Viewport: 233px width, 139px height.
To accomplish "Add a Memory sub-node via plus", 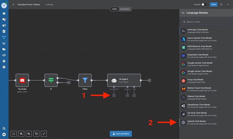I will pyautogui.click(x=127, y=95).
